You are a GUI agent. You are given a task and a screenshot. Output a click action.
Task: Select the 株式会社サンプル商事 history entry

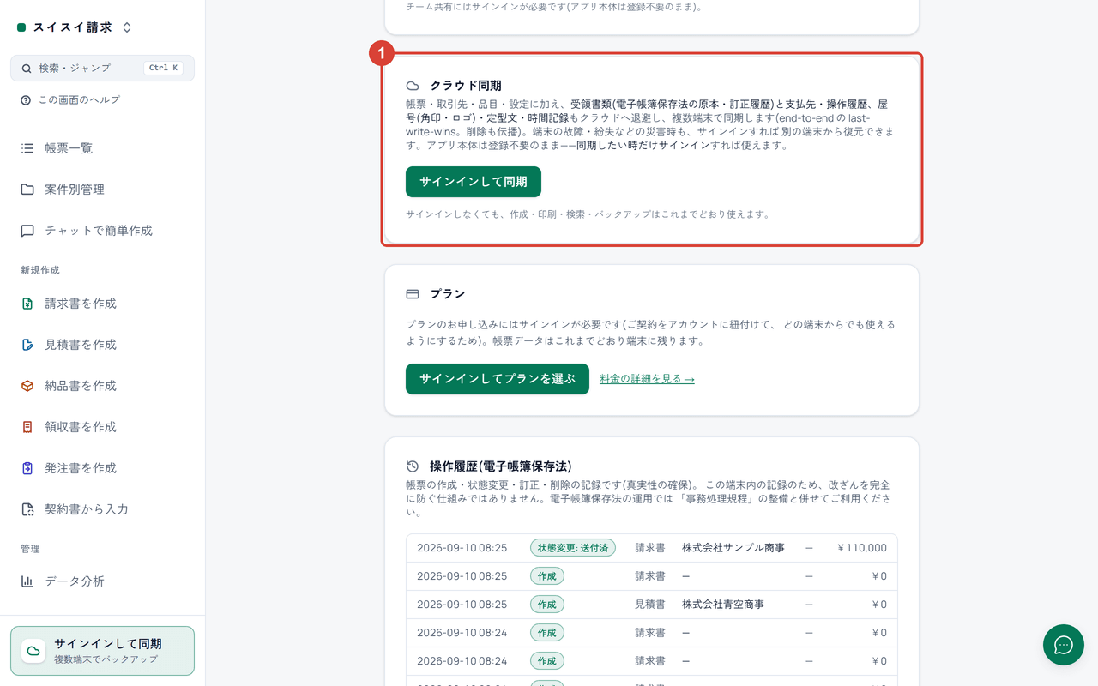tap(652, 548)
